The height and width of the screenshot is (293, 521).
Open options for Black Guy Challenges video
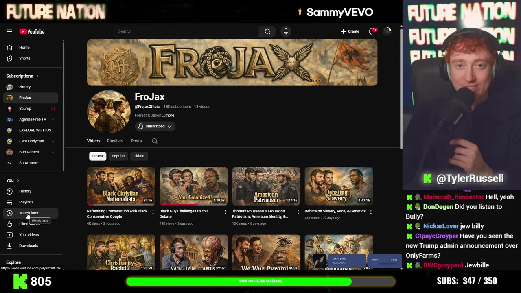click(225, 212)
